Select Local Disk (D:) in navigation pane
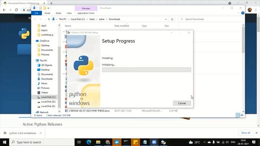 (x=48, y=102)
